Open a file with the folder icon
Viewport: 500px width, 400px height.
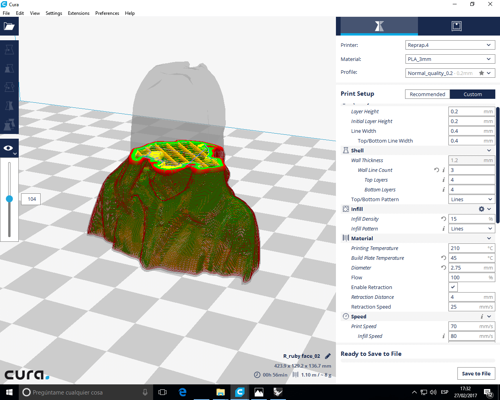coord(9,26)
